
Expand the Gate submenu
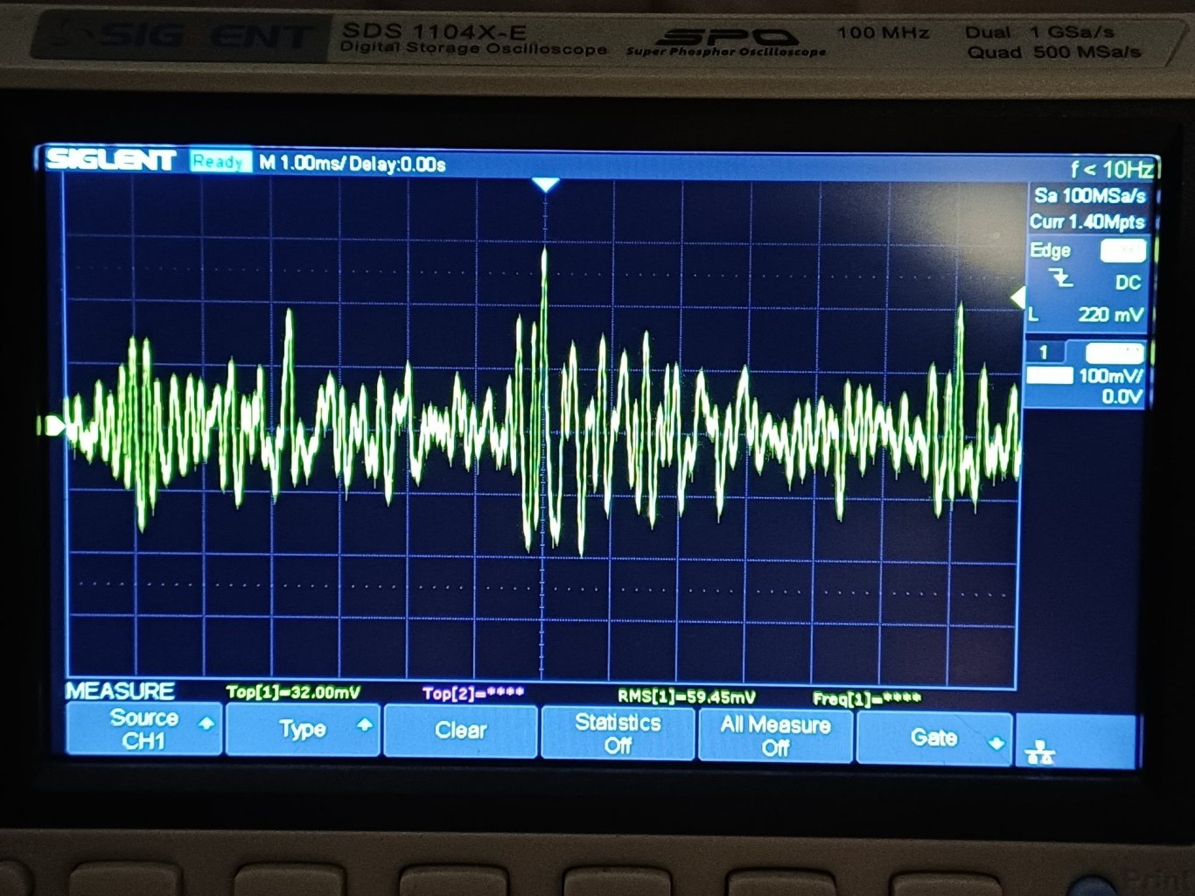click(934, 738)
